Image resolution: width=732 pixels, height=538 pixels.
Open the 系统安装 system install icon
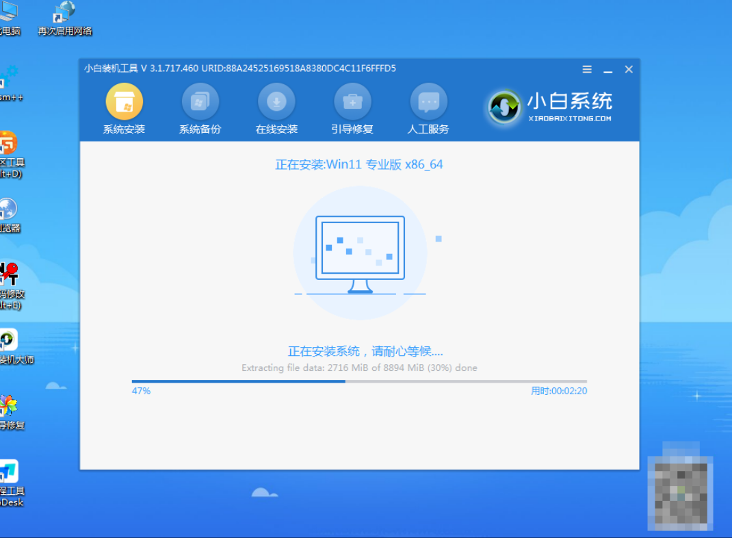[x=125, y=101]
